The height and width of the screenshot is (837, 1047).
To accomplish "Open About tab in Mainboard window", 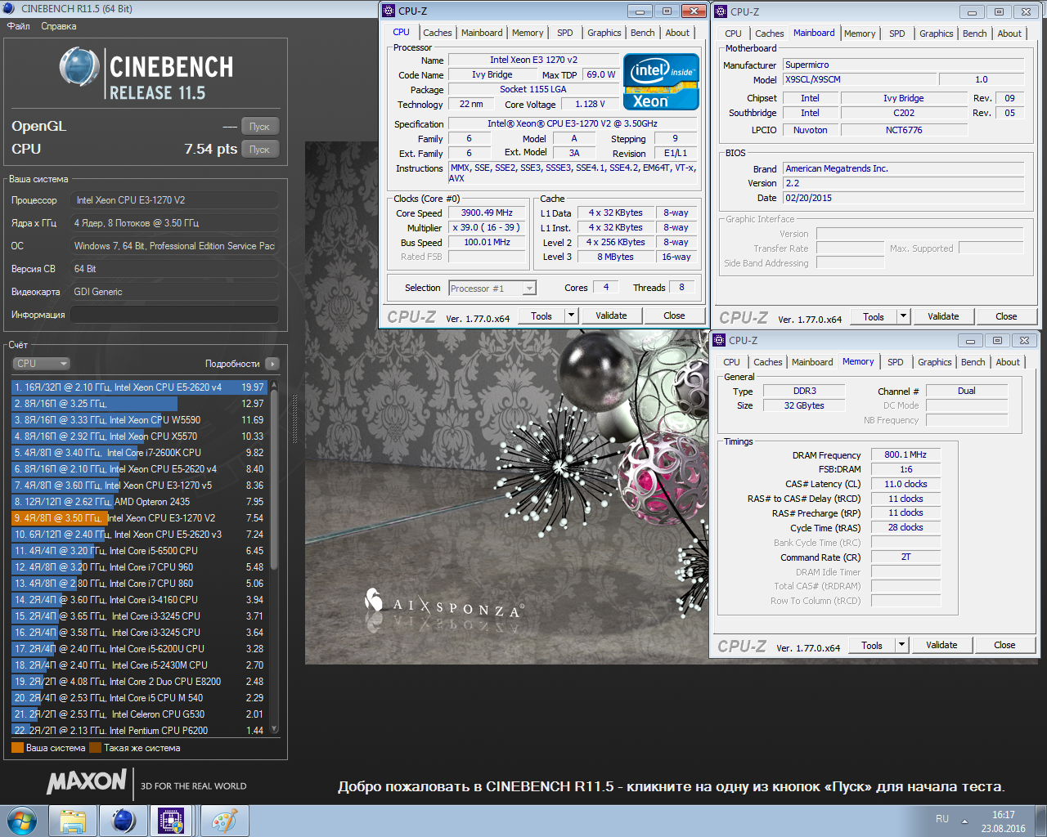I will 1009,34.
